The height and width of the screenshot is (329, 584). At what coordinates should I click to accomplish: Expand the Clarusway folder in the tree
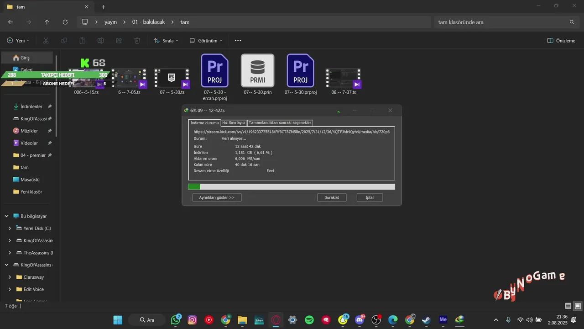[10, 277]
